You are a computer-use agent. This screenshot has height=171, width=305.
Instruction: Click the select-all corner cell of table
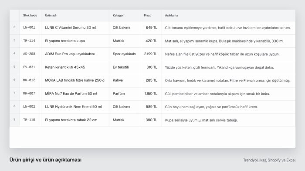pos(14,16)
